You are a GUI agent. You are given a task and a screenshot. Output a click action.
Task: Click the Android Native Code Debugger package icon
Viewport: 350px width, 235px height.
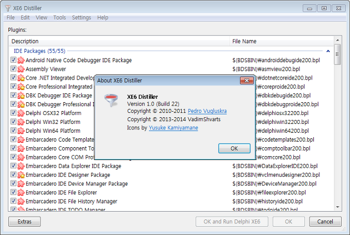[x=21, y=60]
